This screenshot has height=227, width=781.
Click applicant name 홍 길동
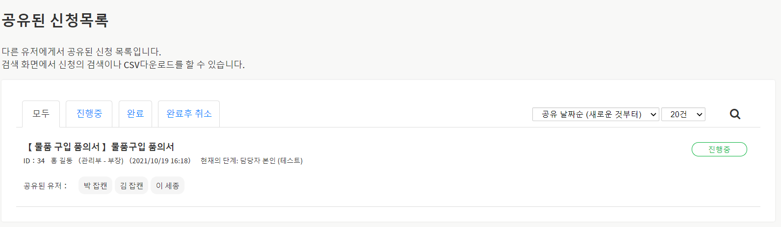(61, 161)
